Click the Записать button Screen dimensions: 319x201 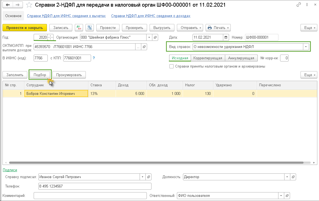tap(61, 28)
